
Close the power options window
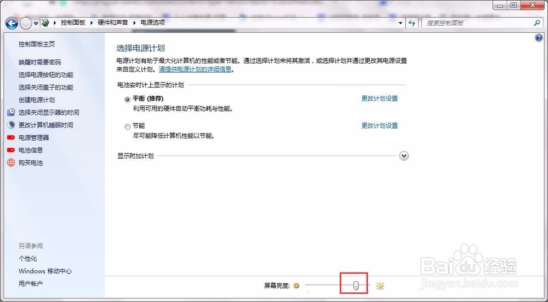tap(532, 5)
